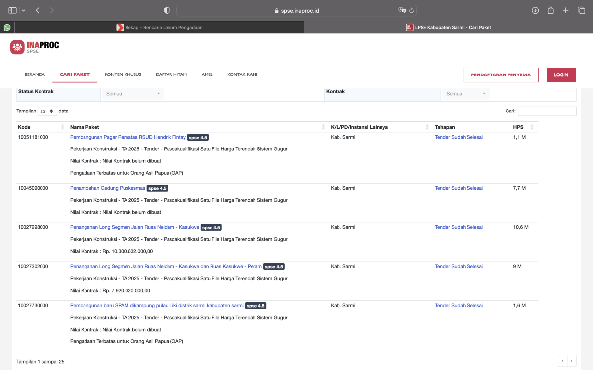The image size is (593, 370).
Task: Go back with the browser back arrow
Action: tap(38, 10)
